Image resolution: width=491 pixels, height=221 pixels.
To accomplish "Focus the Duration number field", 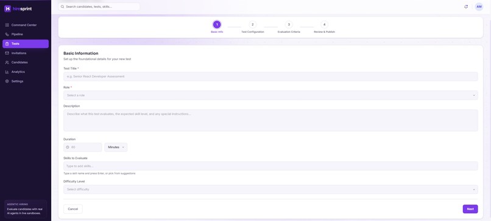I will pos(83,147).
